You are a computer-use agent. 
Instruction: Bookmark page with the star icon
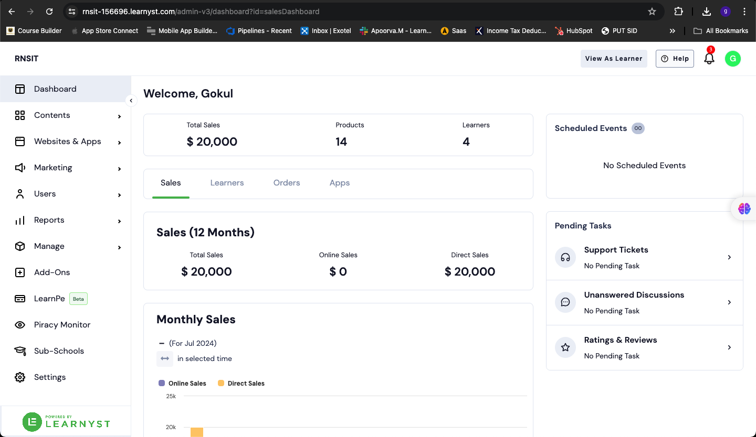click(652, 12)
